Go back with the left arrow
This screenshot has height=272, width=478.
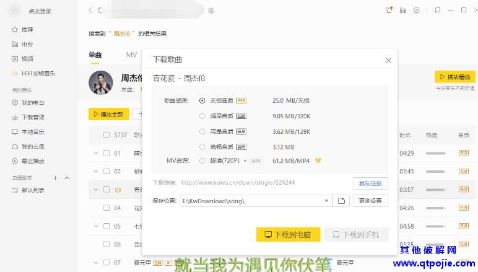click(x=90, y=11)
